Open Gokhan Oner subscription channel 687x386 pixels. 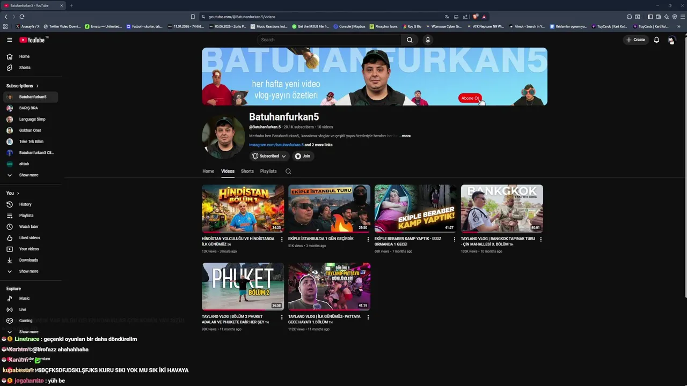(x=31, y=130)
